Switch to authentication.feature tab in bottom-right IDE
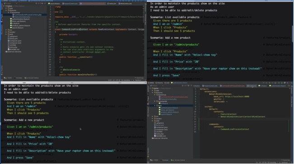 (x=277, y=86)
